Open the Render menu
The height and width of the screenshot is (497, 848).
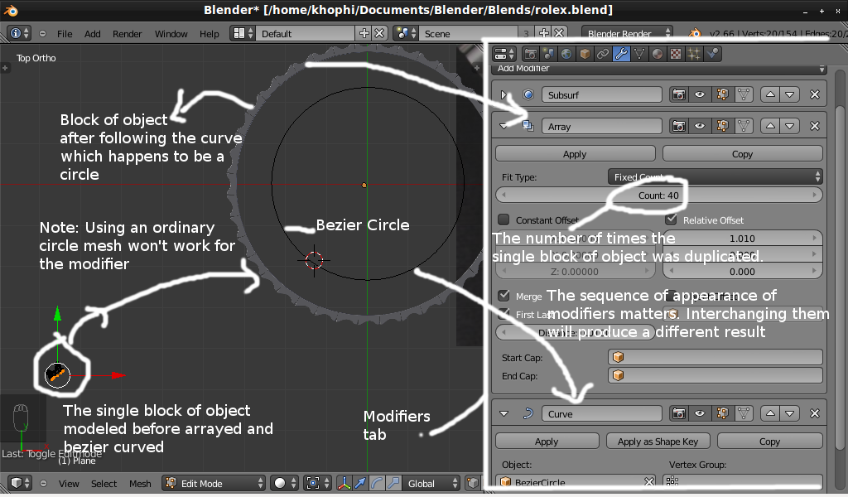click(128, 34)
